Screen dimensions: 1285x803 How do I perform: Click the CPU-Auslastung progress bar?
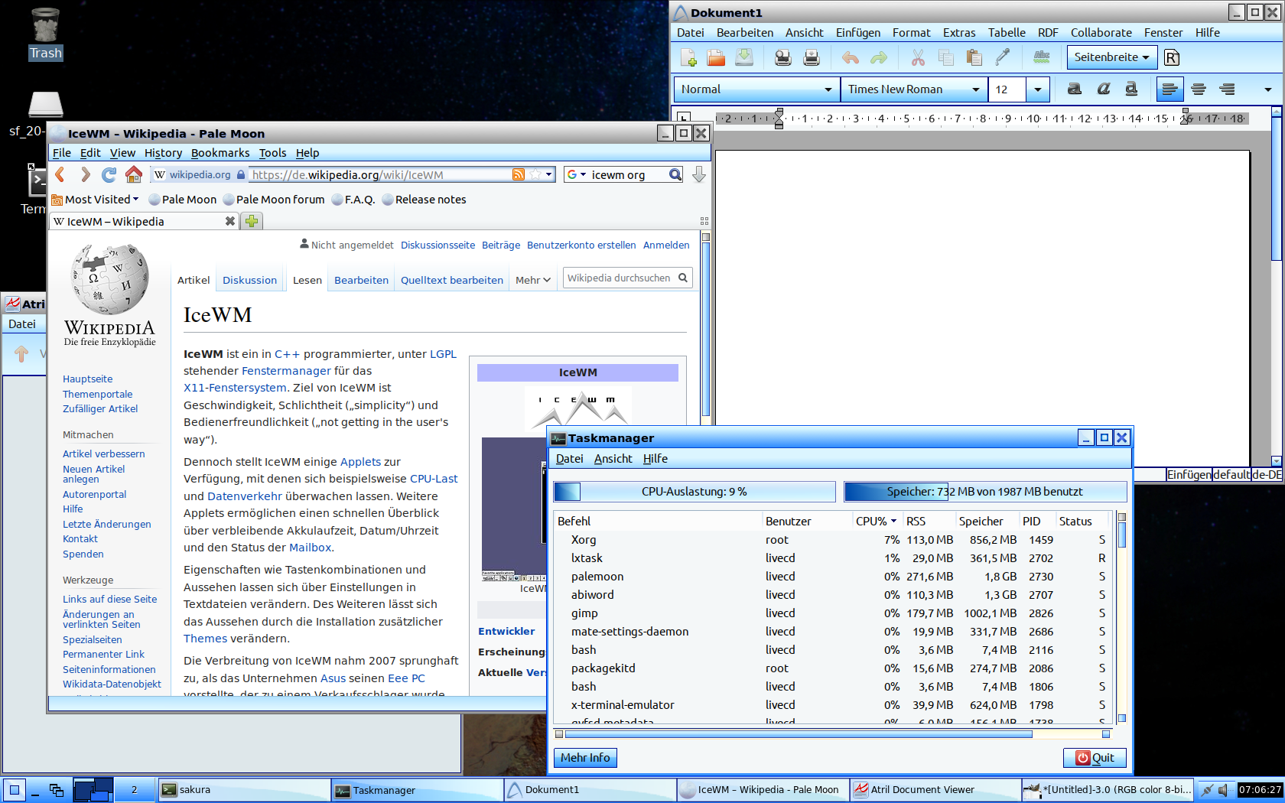pos(695,492)
